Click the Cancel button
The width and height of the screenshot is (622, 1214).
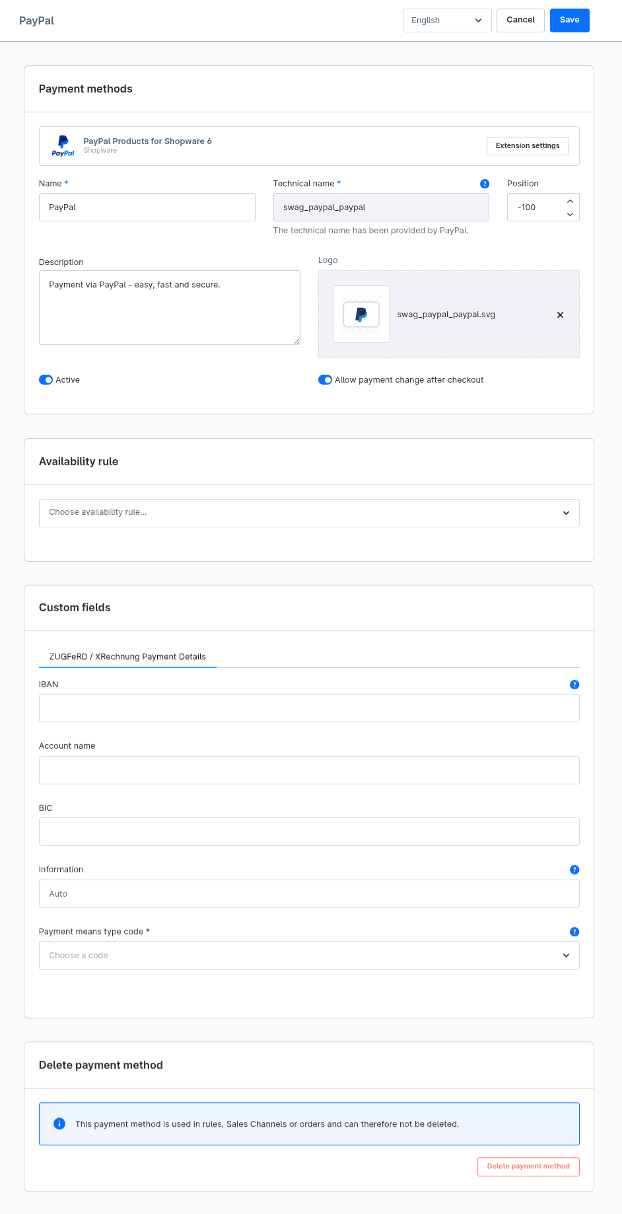point(520,20)
